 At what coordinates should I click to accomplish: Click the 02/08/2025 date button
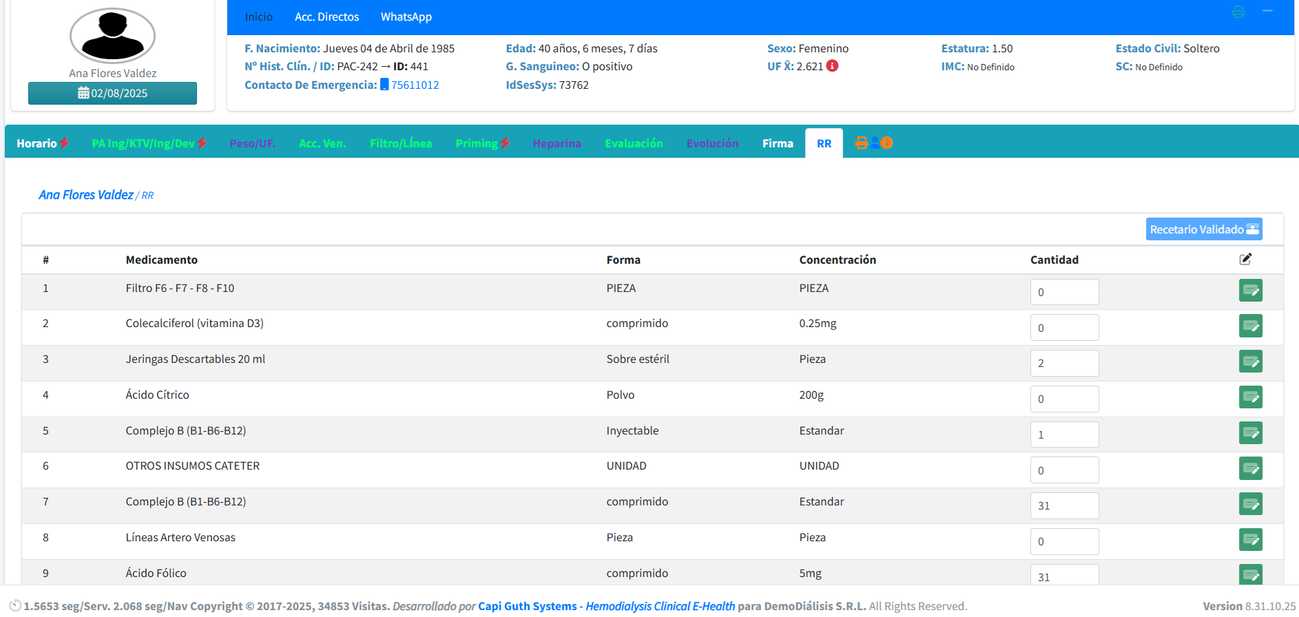[x=112, y=93]
